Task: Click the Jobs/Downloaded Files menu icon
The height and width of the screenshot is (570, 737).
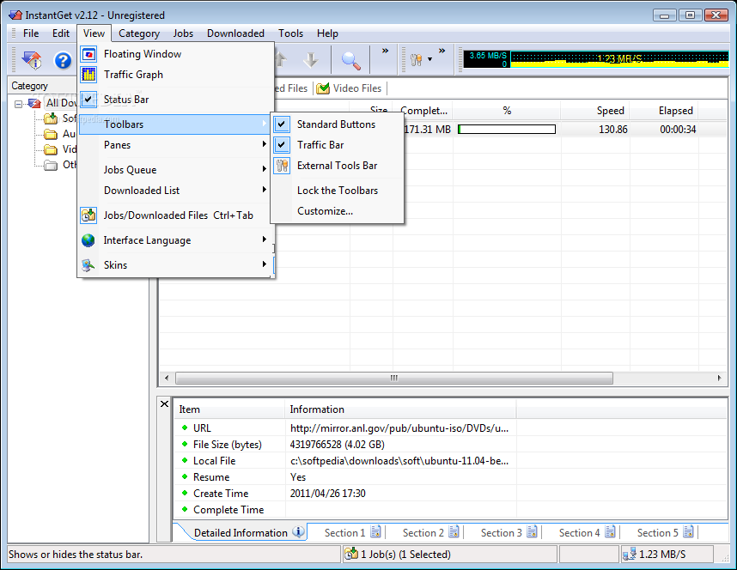Action: click(88, 215)
